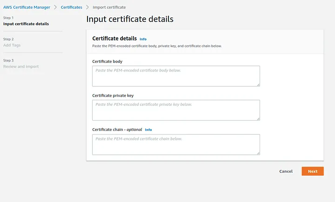Grab the Certificate body resize handle
Viewport: 335px width, 202px height.
[258, 85]
